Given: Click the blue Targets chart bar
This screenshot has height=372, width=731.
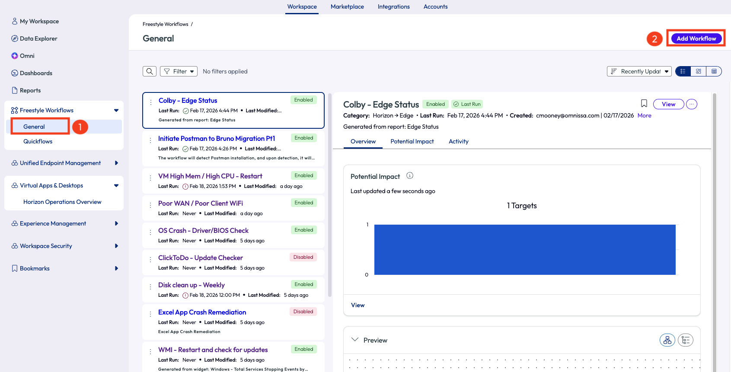Looking at the screenshot, I should [x=524, y=249].
